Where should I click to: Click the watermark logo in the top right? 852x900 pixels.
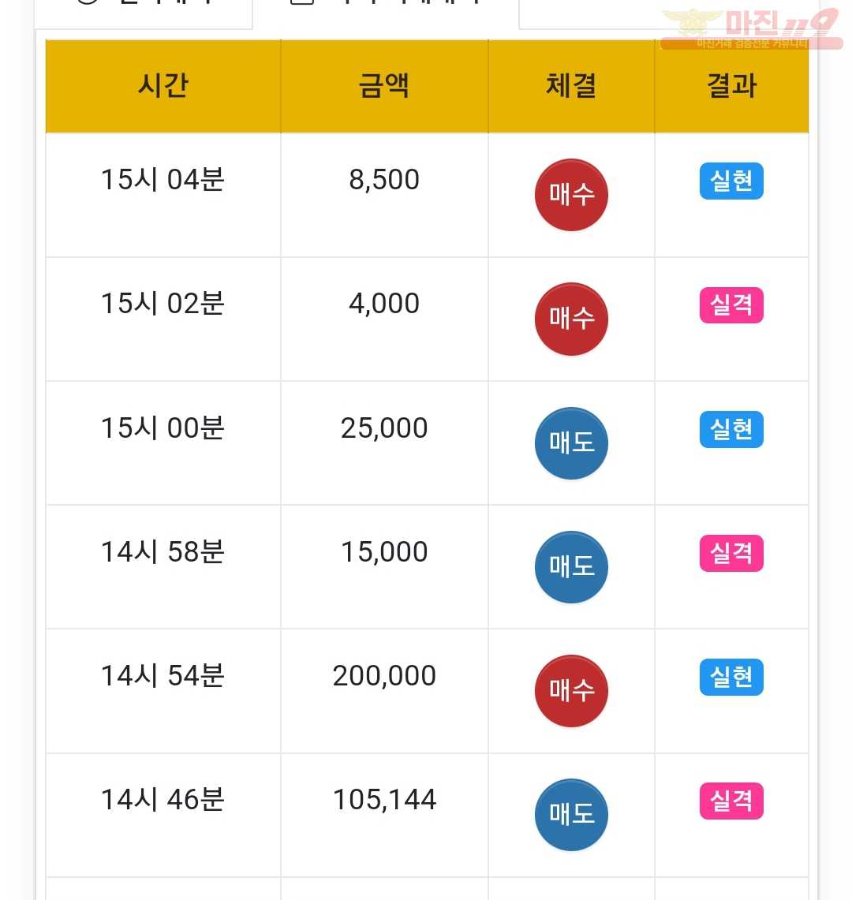(x=751, y=28)
